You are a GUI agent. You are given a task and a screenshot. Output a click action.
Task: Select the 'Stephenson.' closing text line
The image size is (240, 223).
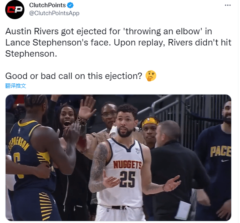pyautogui.click(x=31, y=53)
